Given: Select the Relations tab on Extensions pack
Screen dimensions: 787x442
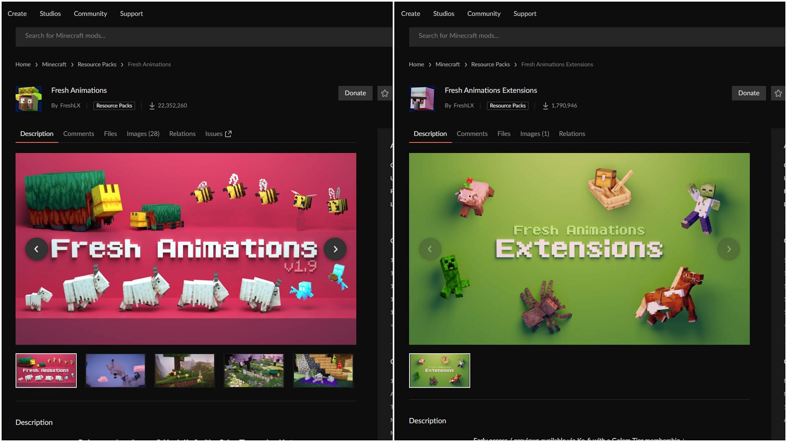Looking at the screenshot, I should [x=572, y=134].
